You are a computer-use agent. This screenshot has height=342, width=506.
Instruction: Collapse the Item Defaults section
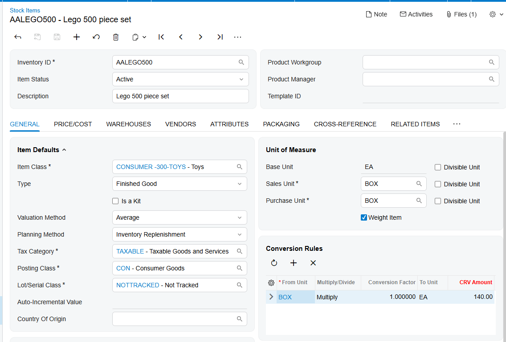pos(64,150)
